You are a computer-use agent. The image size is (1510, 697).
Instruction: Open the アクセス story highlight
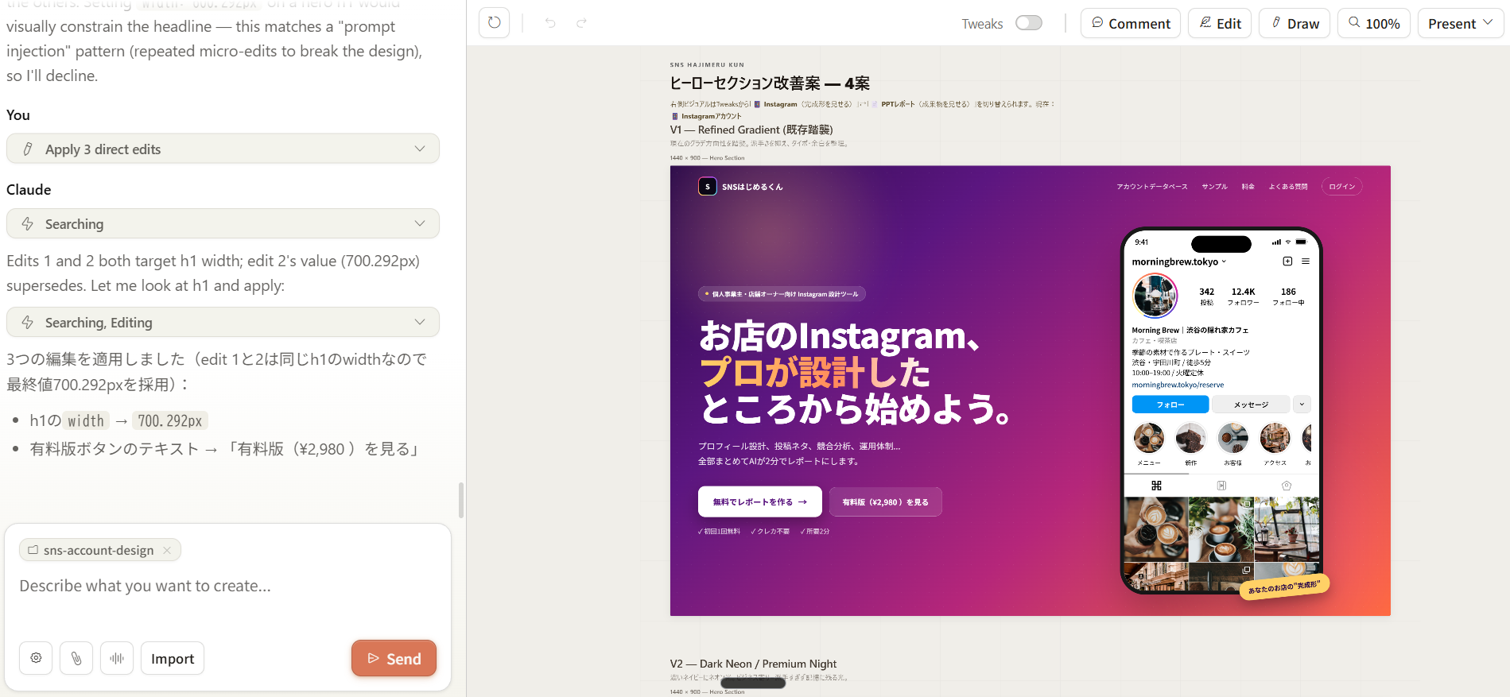[x=1275, y=438]
